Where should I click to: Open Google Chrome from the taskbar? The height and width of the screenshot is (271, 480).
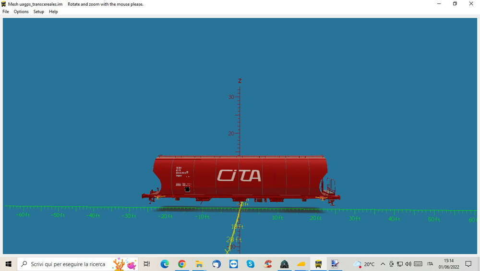pos(182,264)
